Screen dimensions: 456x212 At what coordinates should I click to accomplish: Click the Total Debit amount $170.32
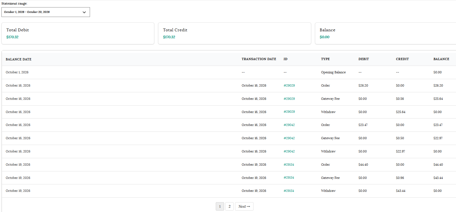click(x=12, y=37)
